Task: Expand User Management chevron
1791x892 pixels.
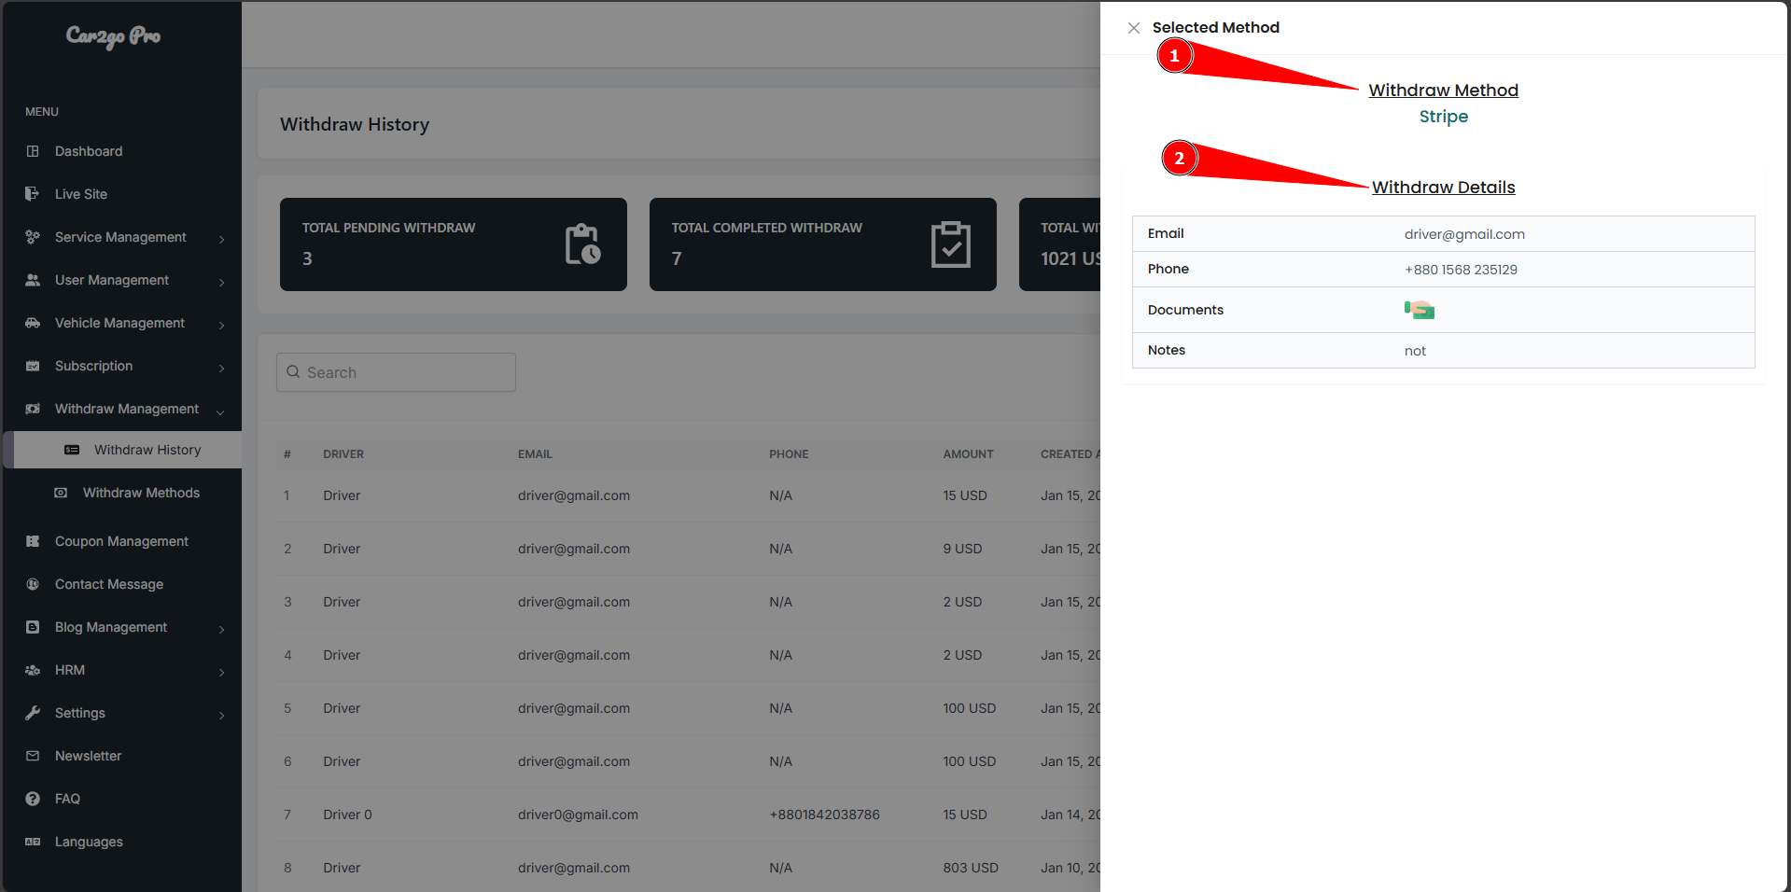Action: (x=221, y=282)
